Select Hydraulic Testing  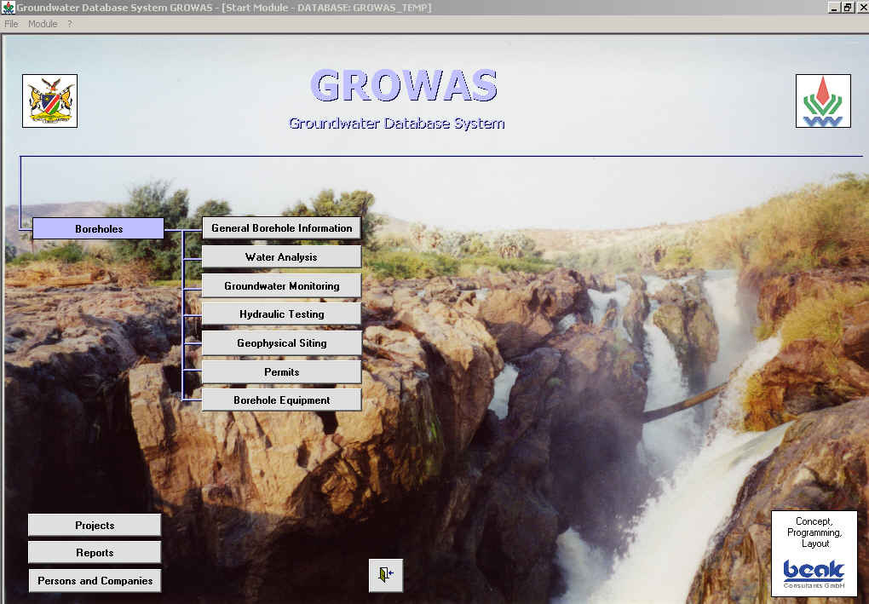point(281,314)
